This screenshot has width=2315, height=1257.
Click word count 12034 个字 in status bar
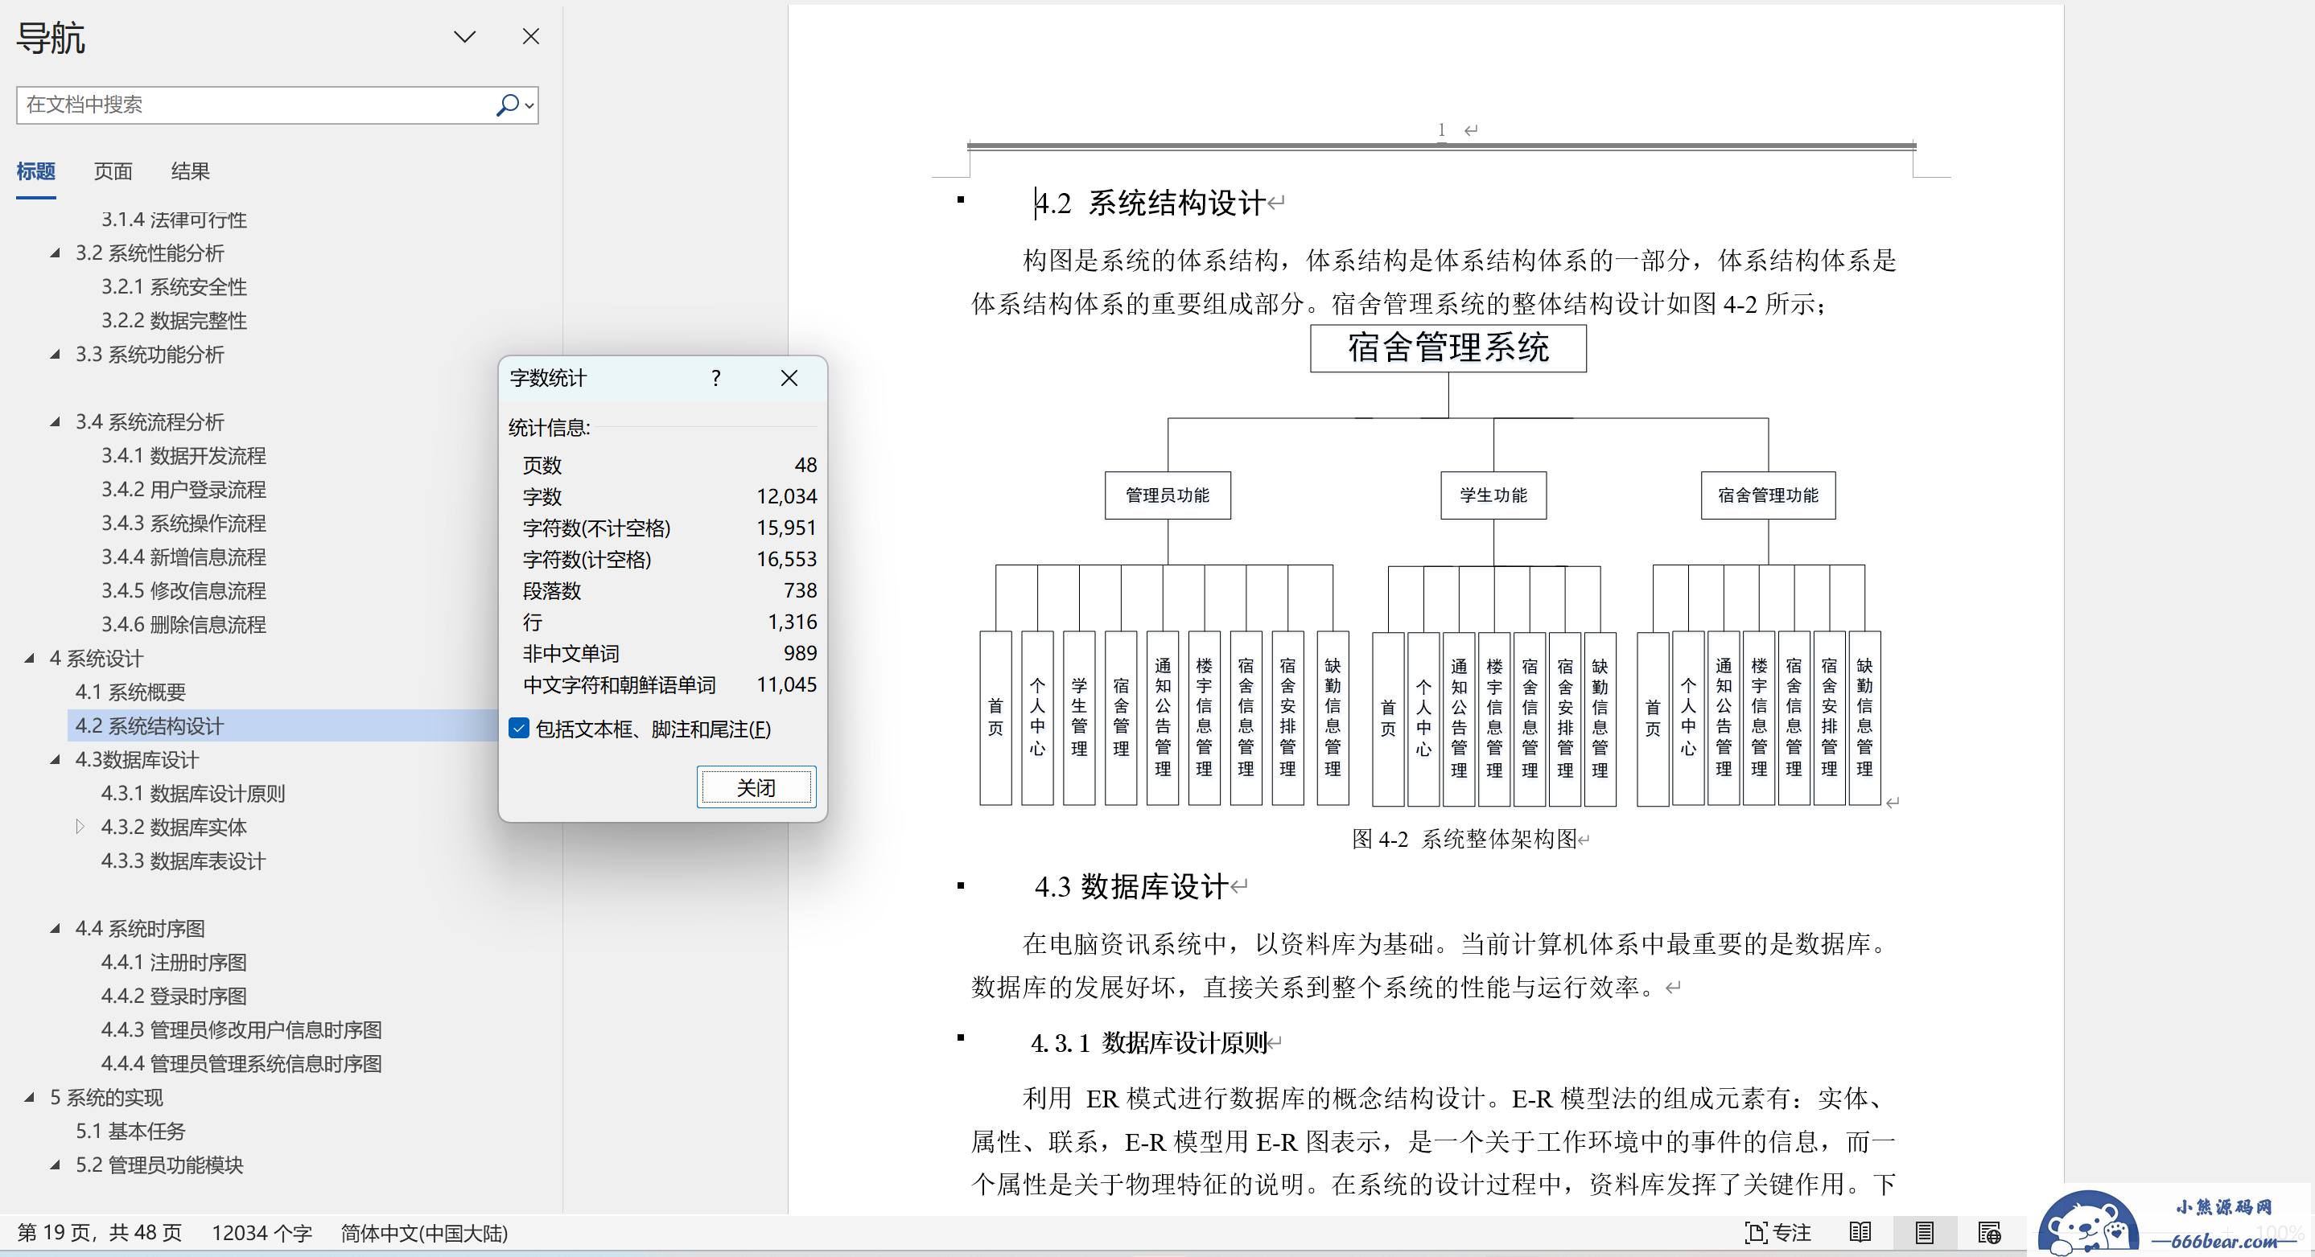click(262, 1233)
